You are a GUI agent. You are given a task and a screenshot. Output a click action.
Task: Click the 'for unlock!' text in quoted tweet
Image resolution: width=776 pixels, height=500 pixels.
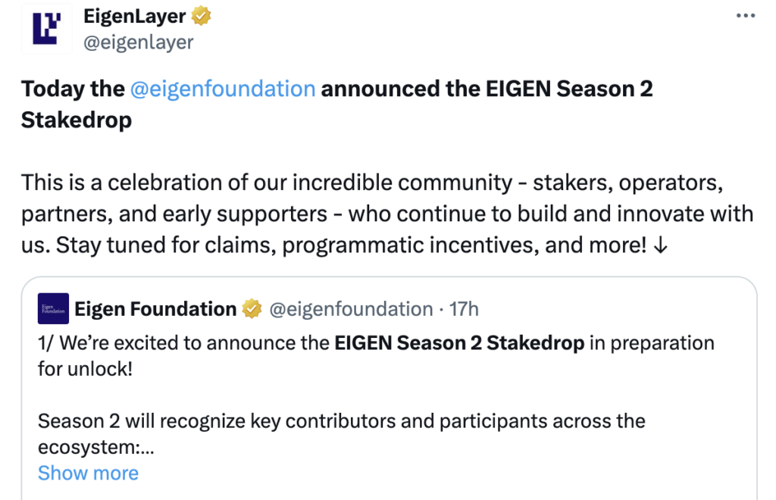[85, 369]
